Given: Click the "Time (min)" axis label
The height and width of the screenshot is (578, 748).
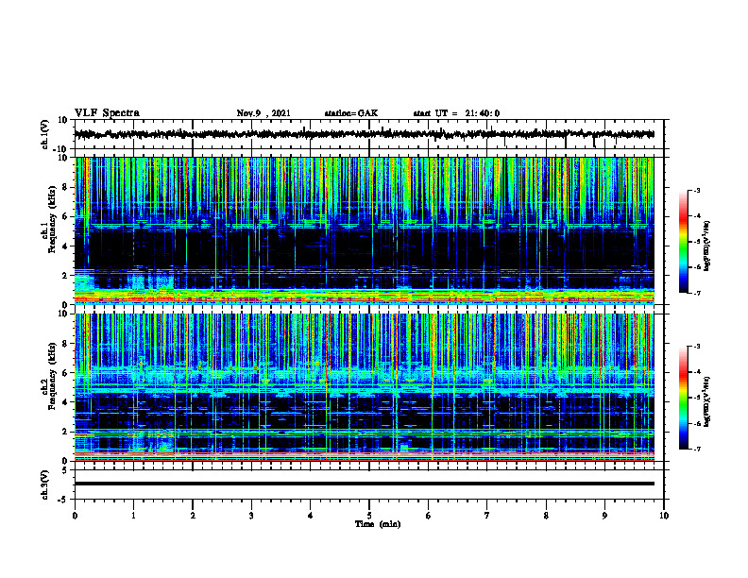Looking at the screenshot, I should pyautogui.click(x=378, y=524).
